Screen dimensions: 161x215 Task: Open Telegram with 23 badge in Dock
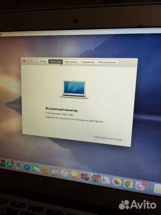click(140, 186)
